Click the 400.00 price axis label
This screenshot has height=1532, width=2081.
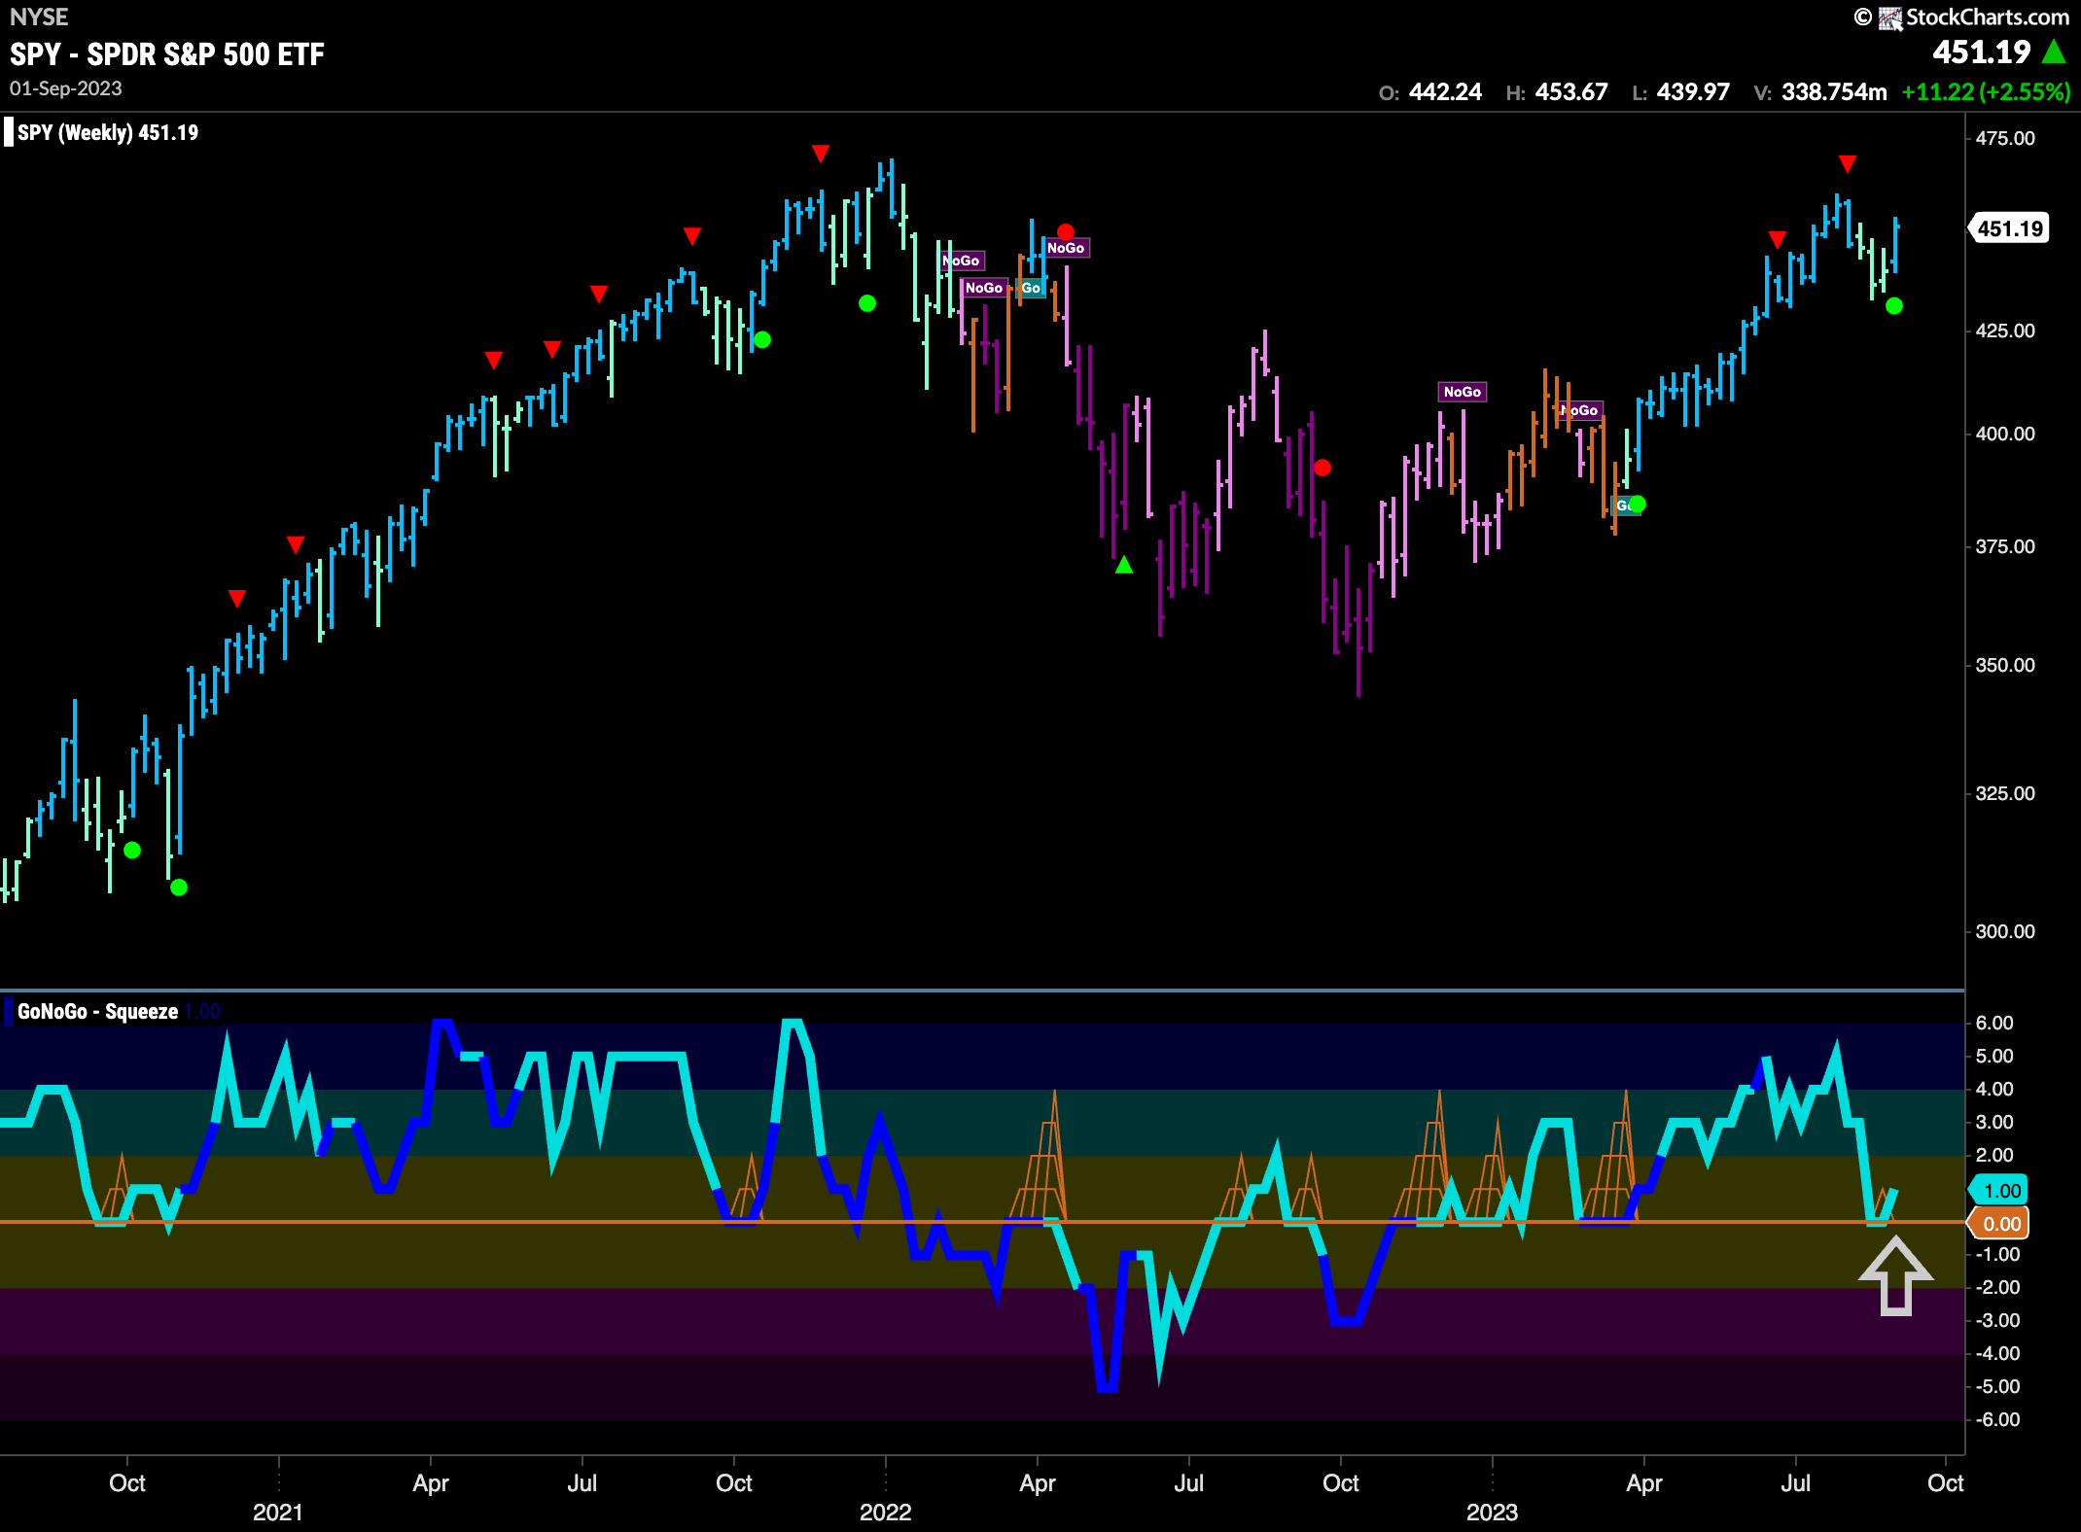2005,434
